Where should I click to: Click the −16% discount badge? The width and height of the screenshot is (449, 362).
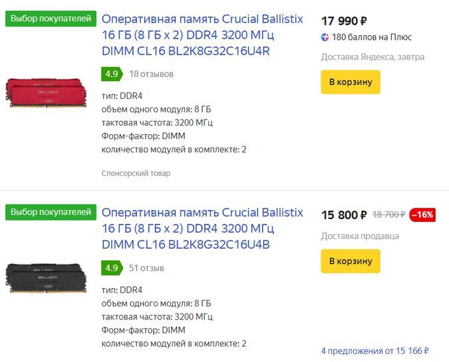point(422,215)
